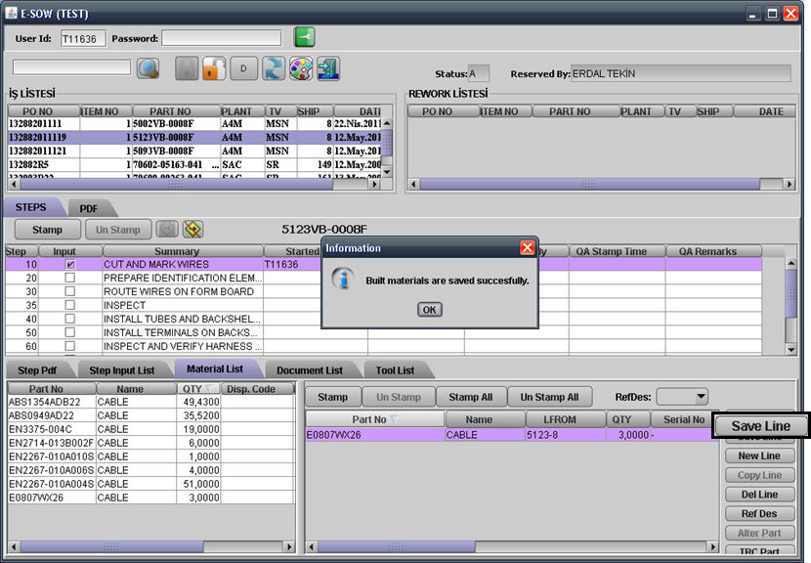Click the Summary column header
Screen dimensions: 811x563
(183, 251)
